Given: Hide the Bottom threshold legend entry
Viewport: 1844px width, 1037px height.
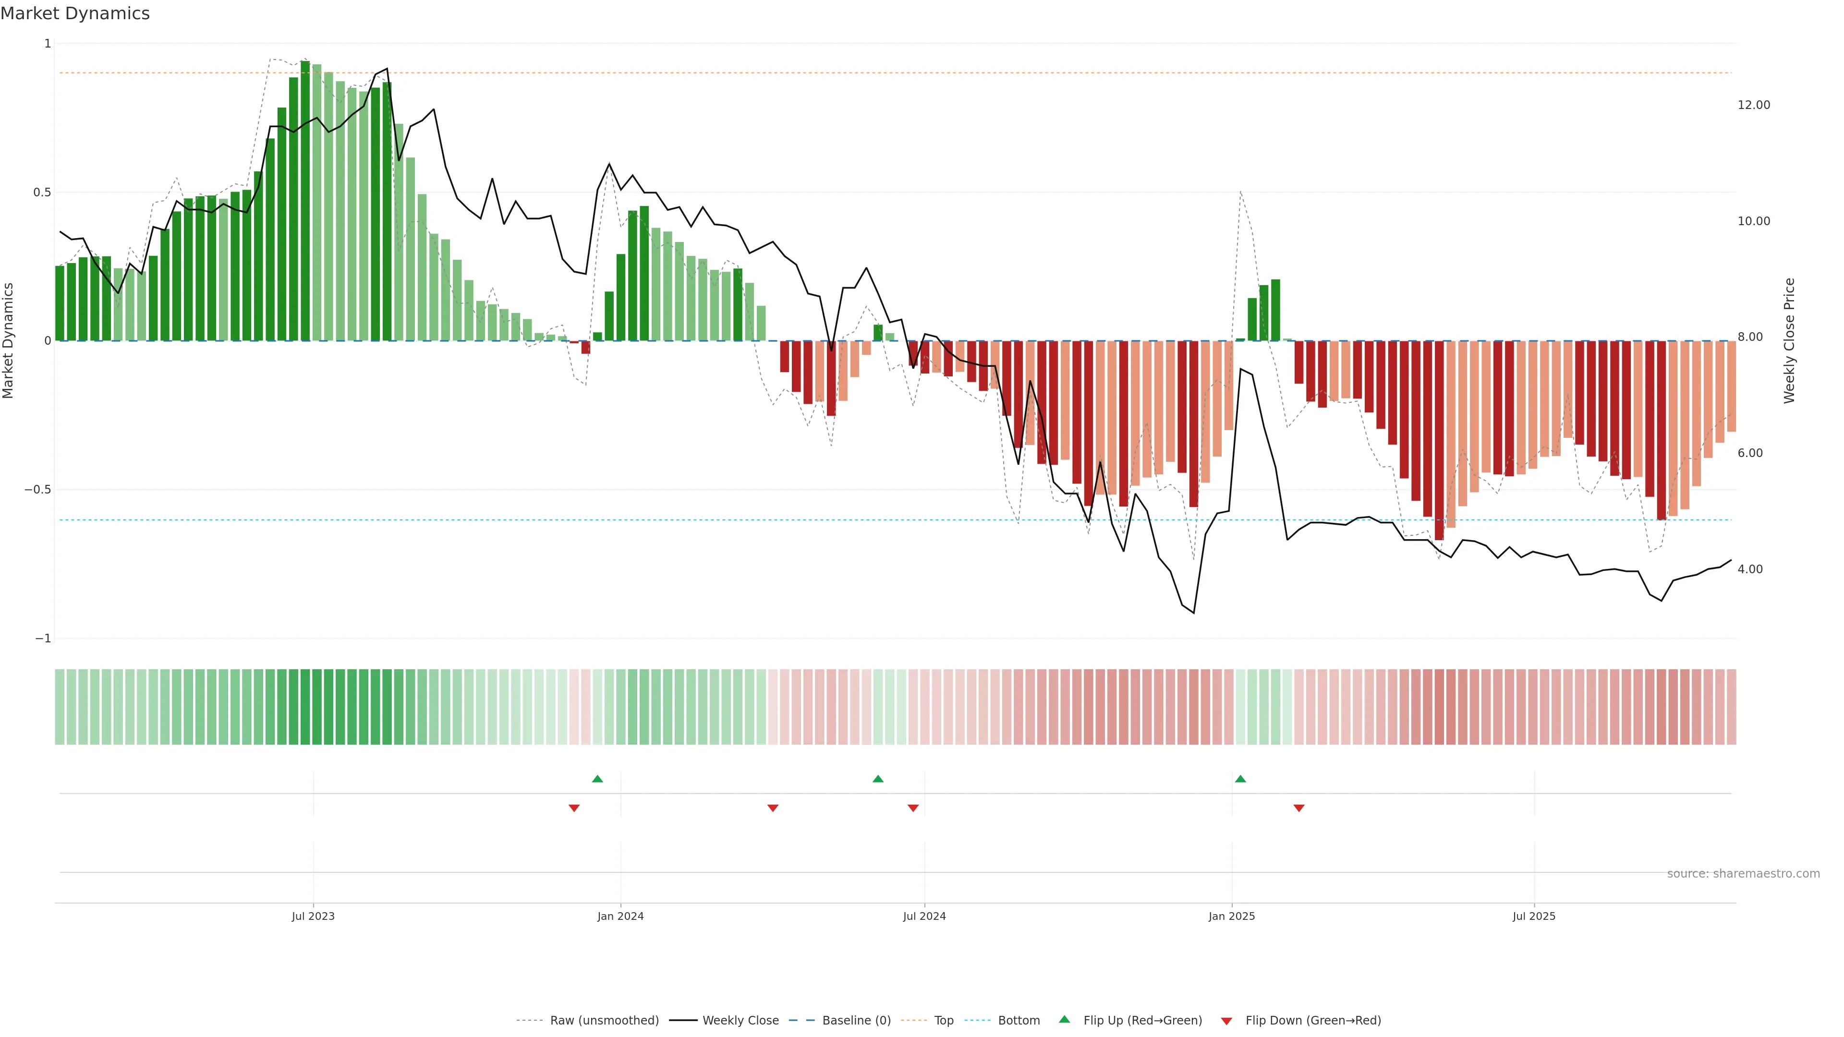Looking at the screenshot, I should click(1019, 1021).
